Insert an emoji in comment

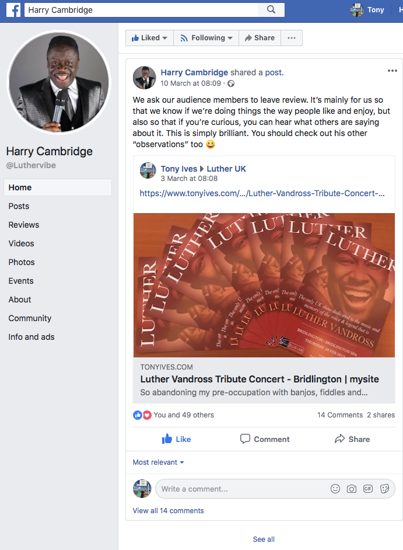point(335,489)
